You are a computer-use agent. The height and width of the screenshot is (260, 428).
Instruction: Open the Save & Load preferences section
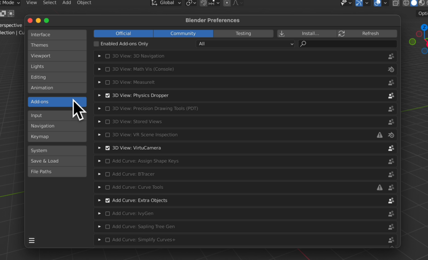click(57, 161)
